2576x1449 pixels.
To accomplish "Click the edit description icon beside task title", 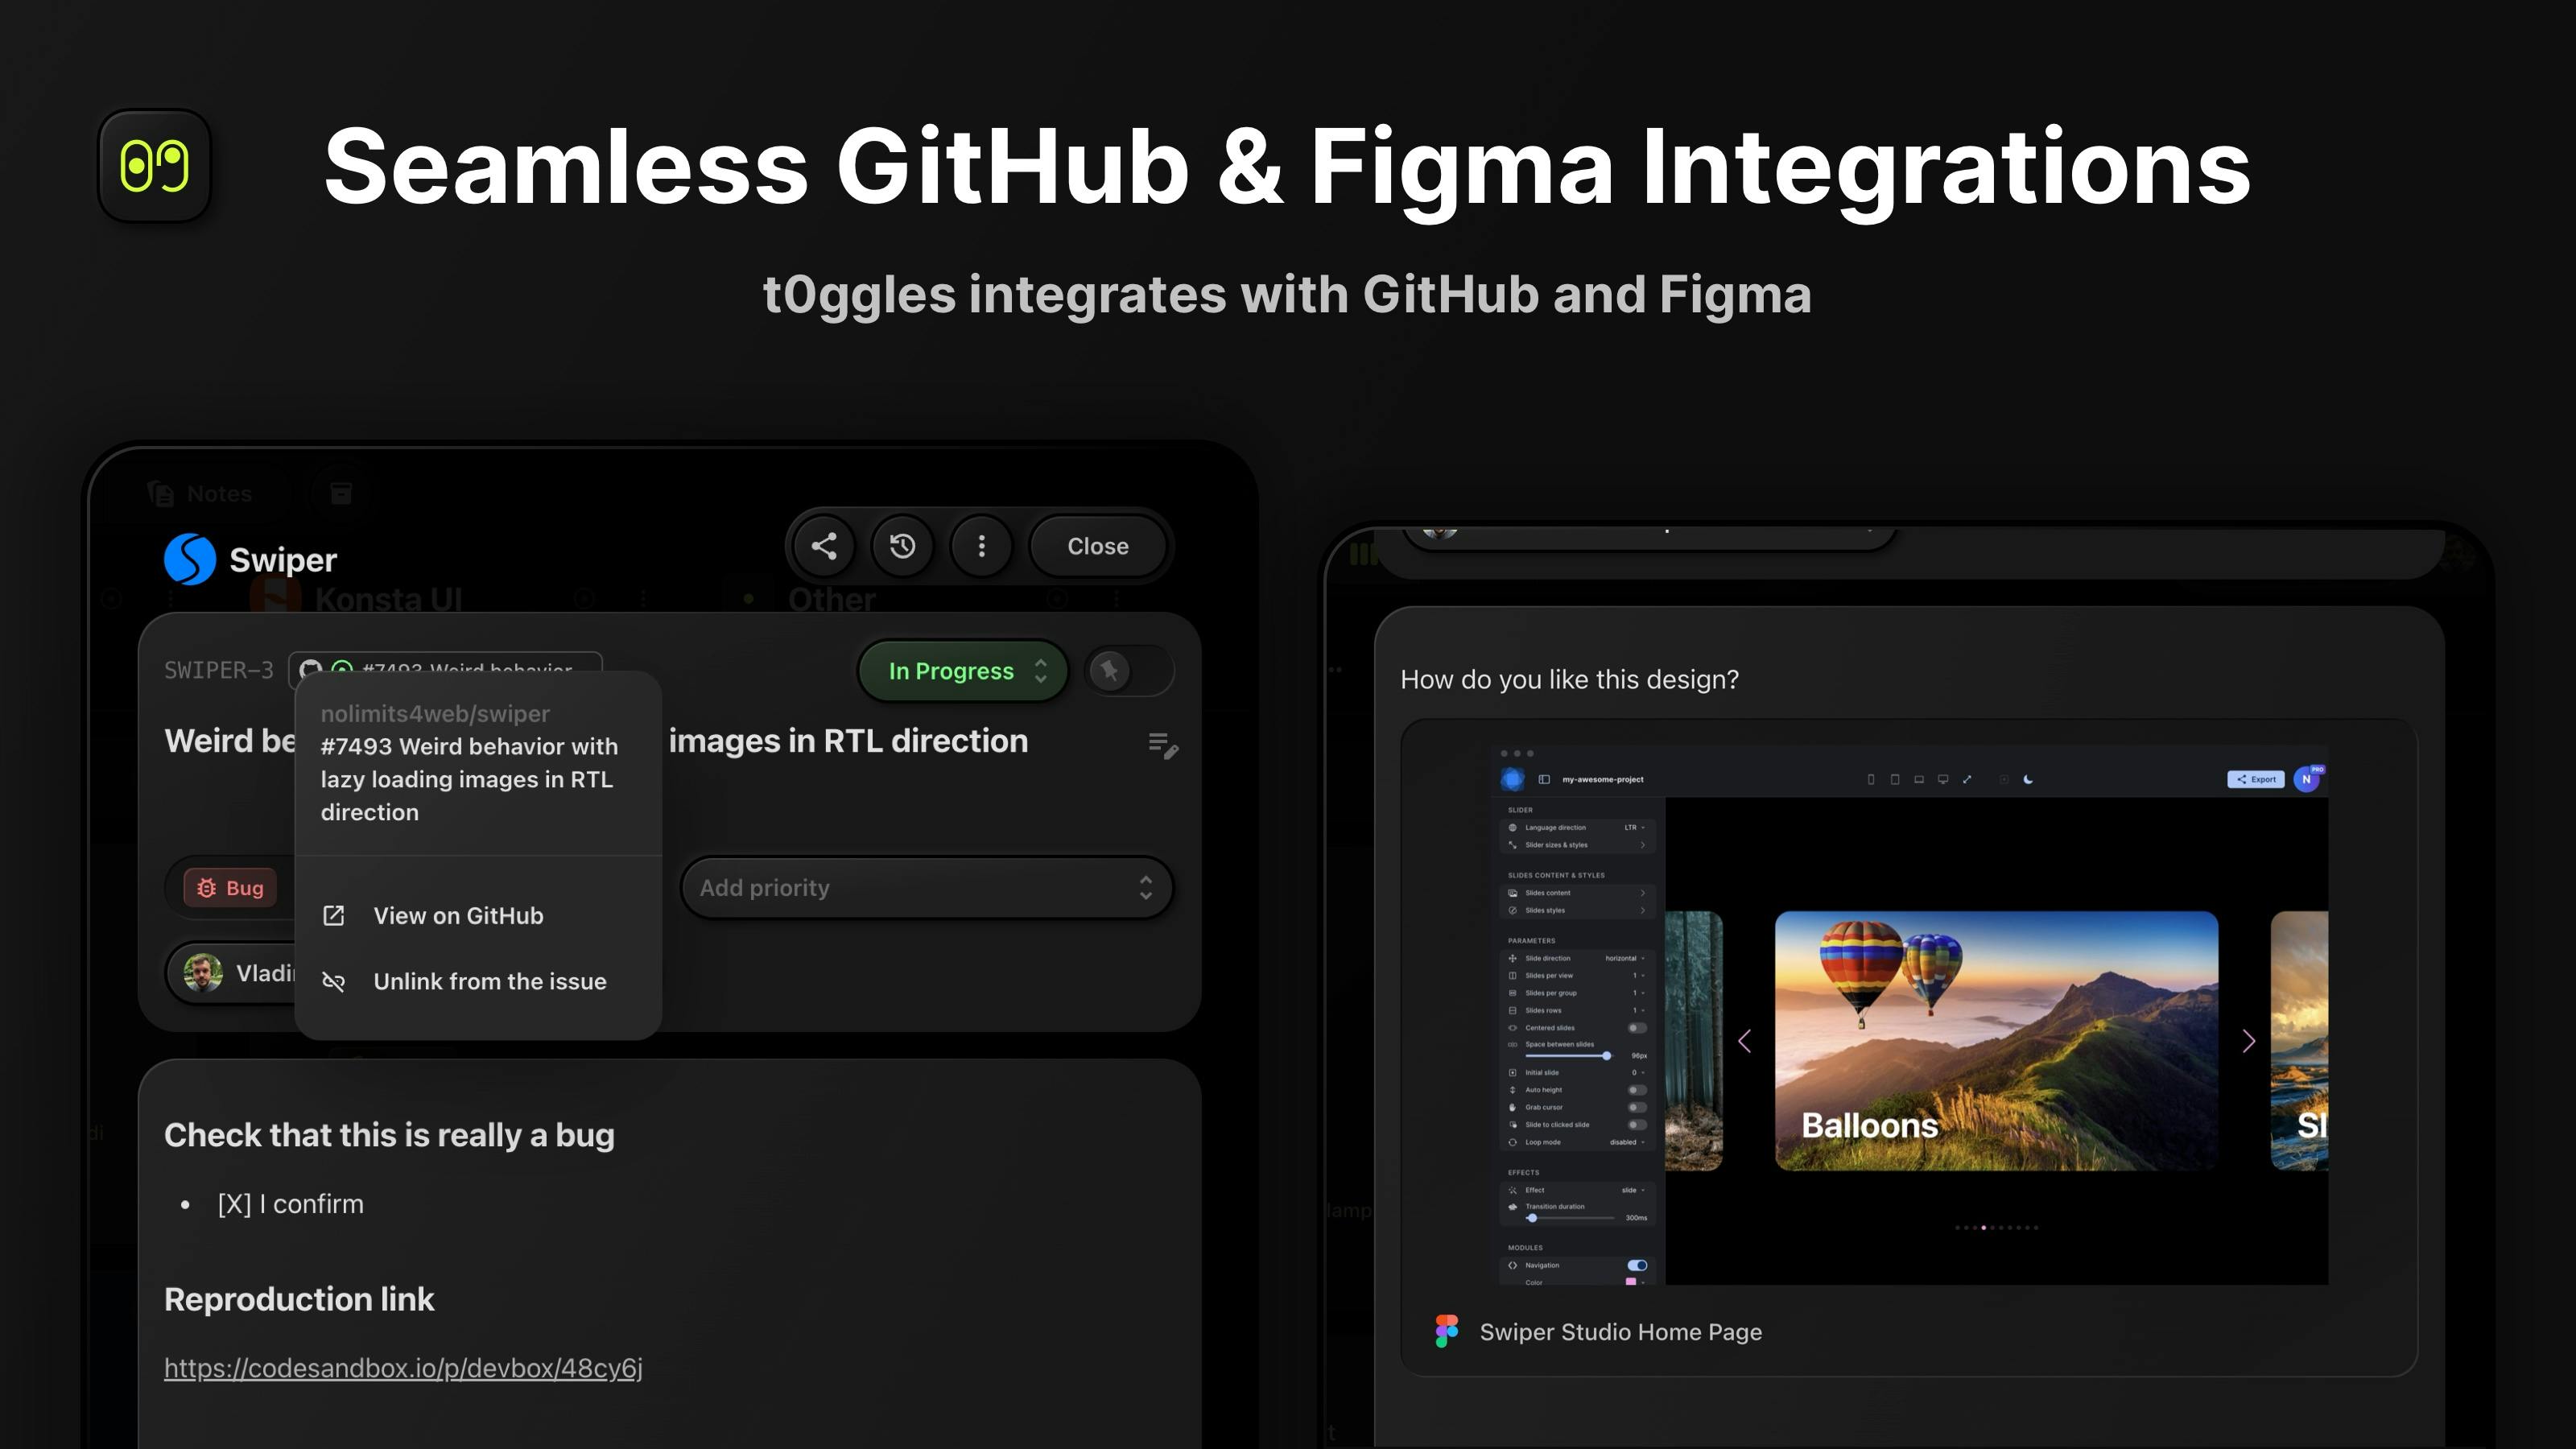I will pos(1162,745).
